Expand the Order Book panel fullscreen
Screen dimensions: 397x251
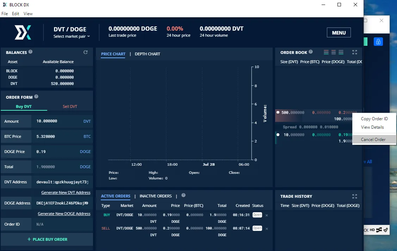354,52
